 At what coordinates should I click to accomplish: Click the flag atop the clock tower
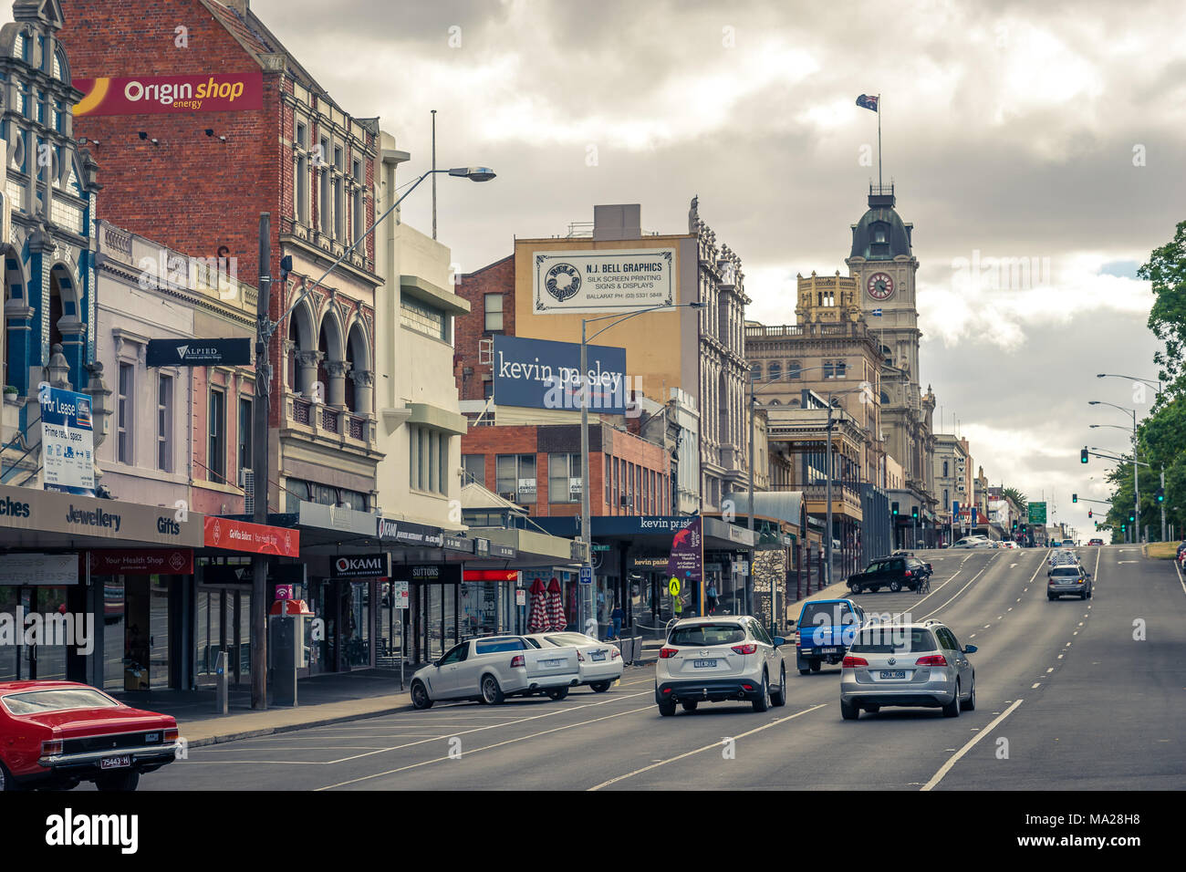tap(867, 101)
